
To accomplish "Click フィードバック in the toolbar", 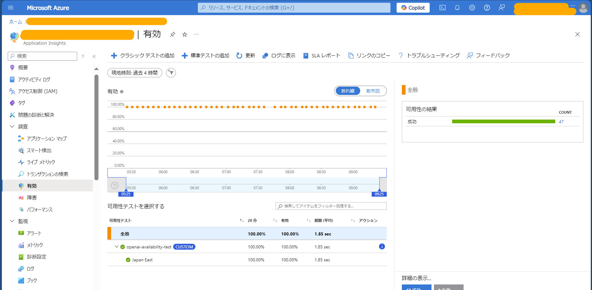I will click(488, 55).
